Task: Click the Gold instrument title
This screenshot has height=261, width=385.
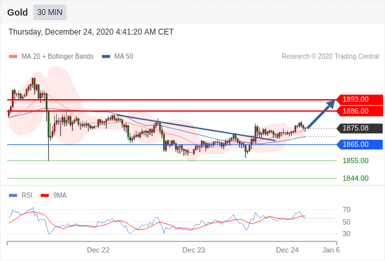Action: click(x=18, y=12)
